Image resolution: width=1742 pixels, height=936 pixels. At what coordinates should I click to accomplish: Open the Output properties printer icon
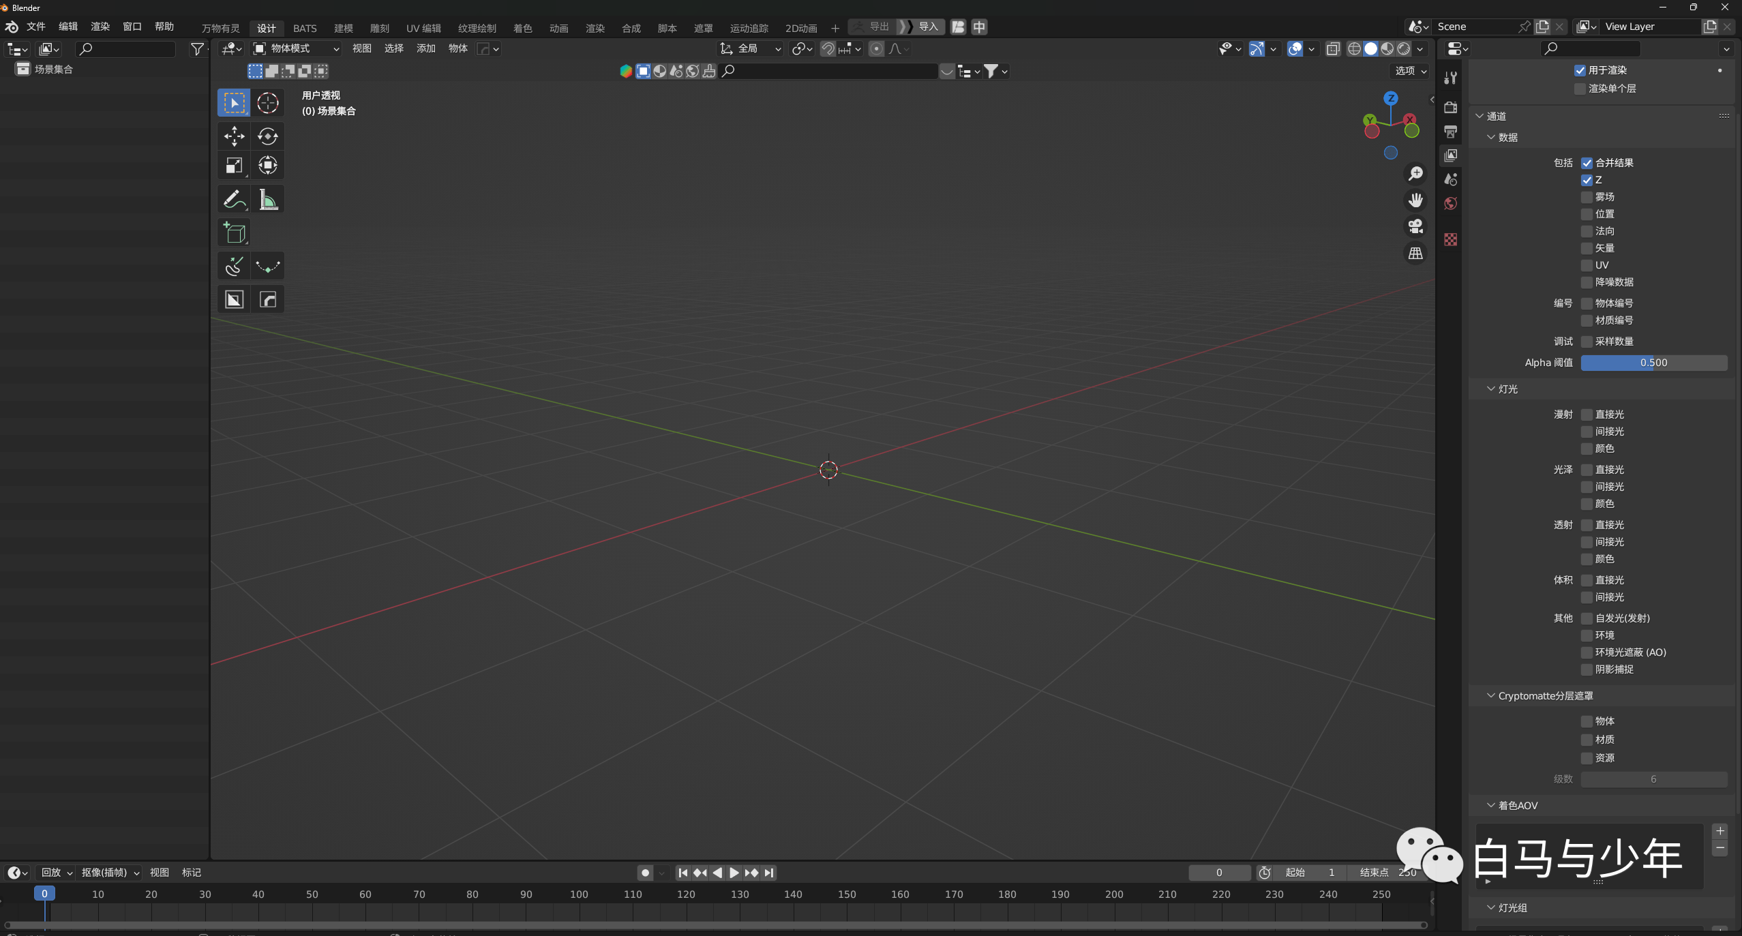tap(1451, 132)
